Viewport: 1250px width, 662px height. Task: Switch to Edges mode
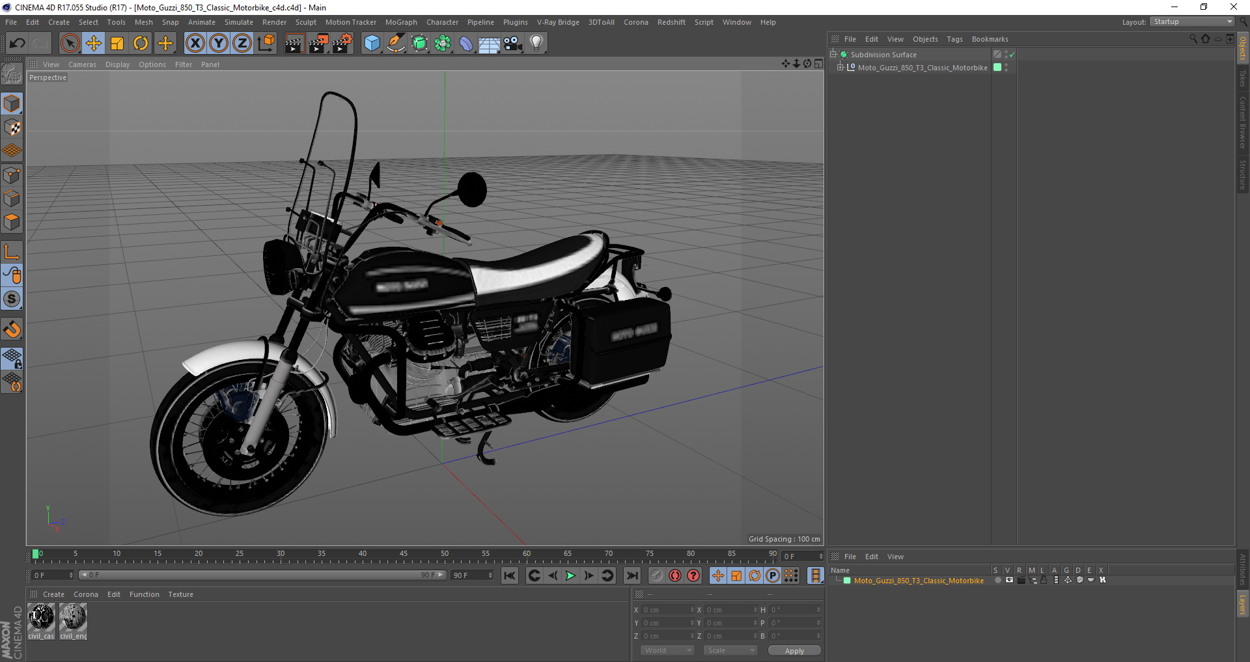click(x=12, y=199)
